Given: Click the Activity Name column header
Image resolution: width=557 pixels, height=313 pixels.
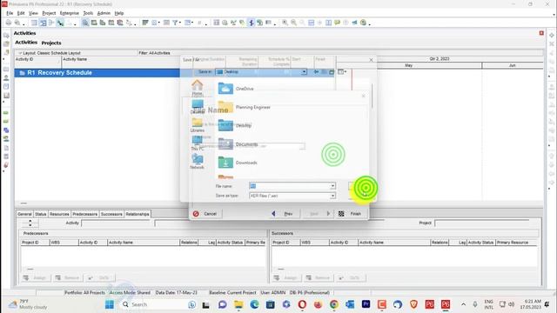Looking at the screenshot, I should pyautogui.click(x=121, y=62).
